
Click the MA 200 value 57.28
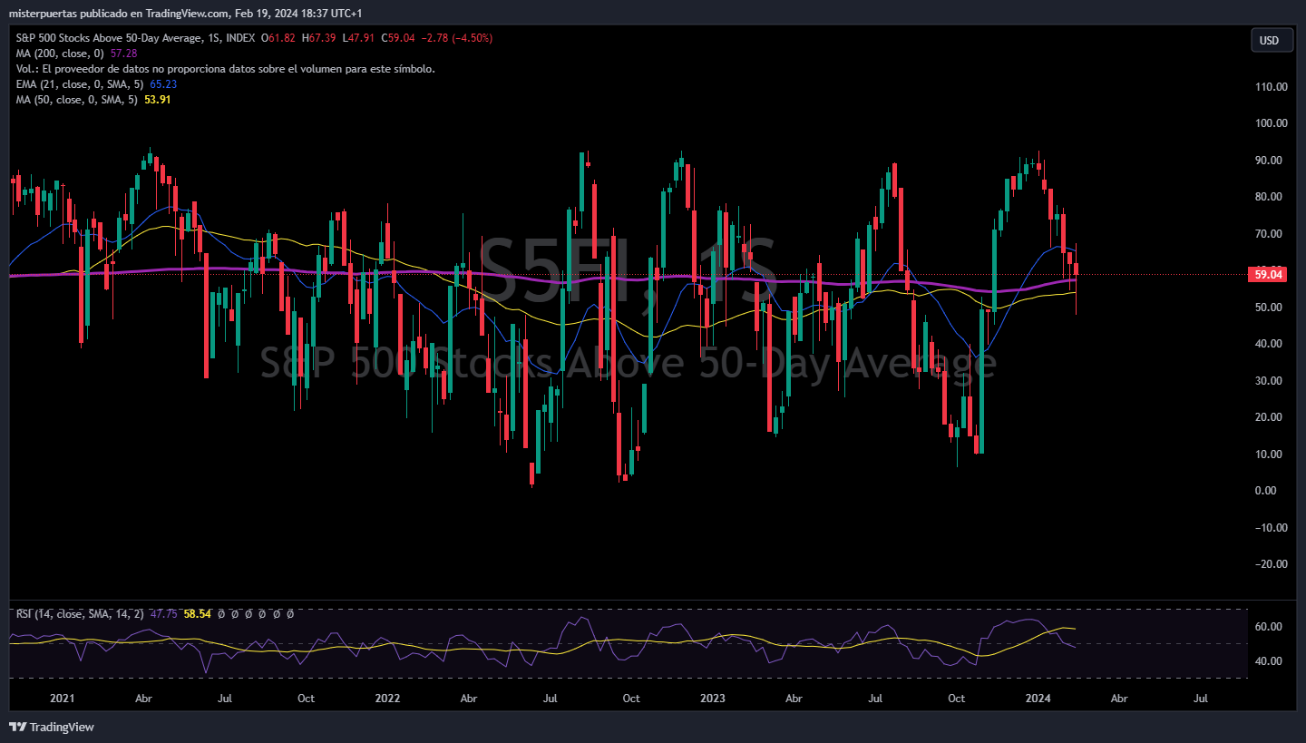point(123,54)
